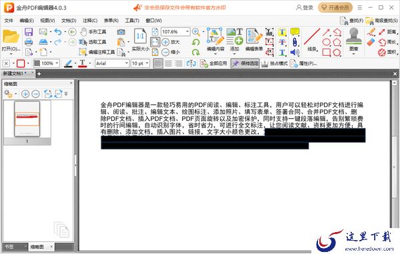The width and height of the screenshot is (400, 254).
Task: Select the Arrow drawing tool
Action: 326,32
